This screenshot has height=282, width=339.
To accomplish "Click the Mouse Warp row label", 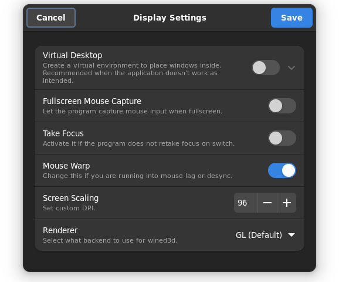I will point(66,166).
